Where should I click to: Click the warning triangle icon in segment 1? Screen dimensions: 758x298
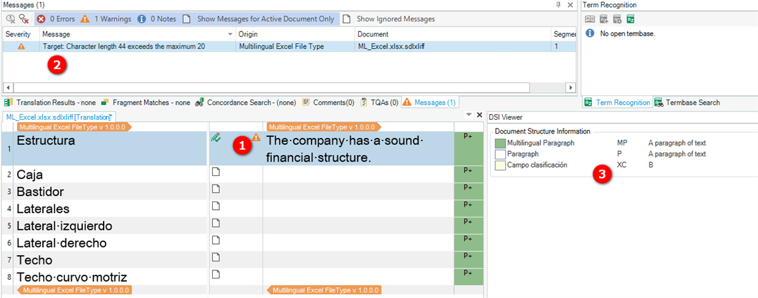[256, 137]
